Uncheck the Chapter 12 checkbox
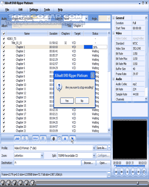This screenshot has width=149, height=187. (4, 93)
